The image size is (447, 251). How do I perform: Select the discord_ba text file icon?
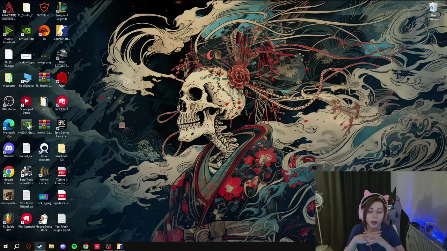point(26,150)
